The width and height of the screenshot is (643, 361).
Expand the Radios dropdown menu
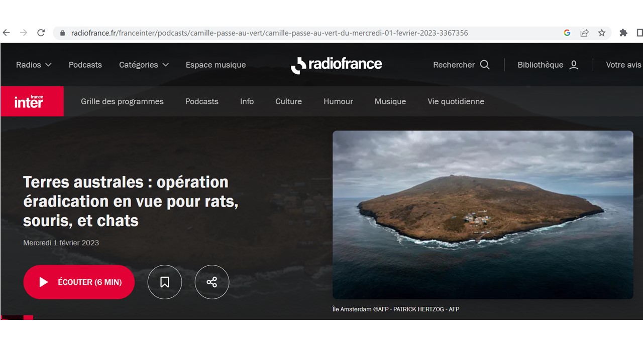(x=34, y=65)
